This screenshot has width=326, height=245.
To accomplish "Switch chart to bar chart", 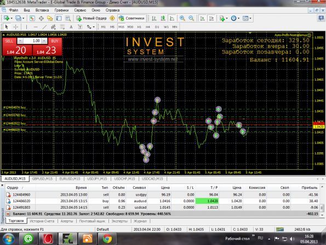I will click(154, 18).
